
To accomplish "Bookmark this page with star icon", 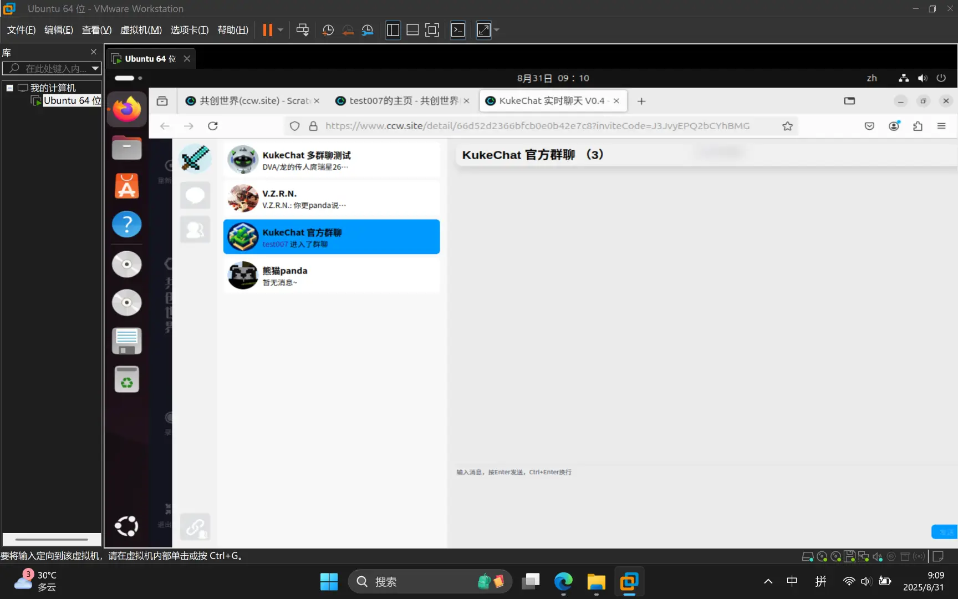I will [787, 126].
